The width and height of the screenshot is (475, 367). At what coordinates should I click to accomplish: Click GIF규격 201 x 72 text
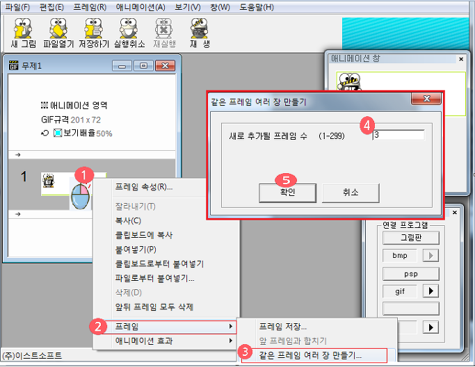(x=71, y=120)
